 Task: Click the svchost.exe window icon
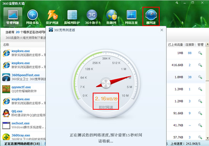pyautogui.click(x=6, y=125)
